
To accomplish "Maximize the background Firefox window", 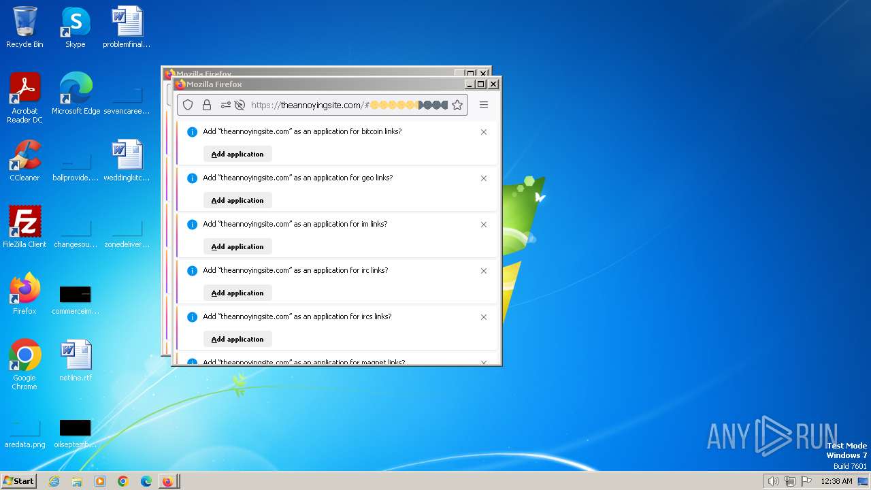I will [x=471, y=73].
